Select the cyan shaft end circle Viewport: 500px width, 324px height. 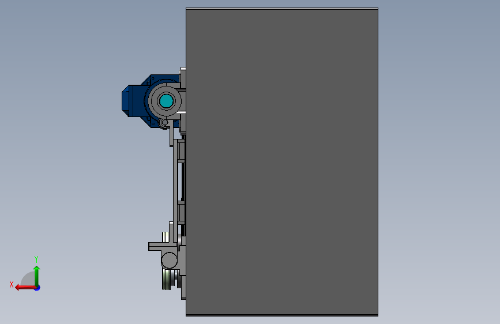point(166,101)
